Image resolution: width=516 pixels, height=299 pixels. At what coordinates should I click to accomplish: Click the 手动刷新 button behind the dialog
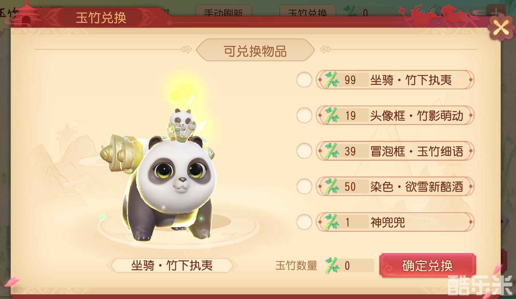pos(223,11)
